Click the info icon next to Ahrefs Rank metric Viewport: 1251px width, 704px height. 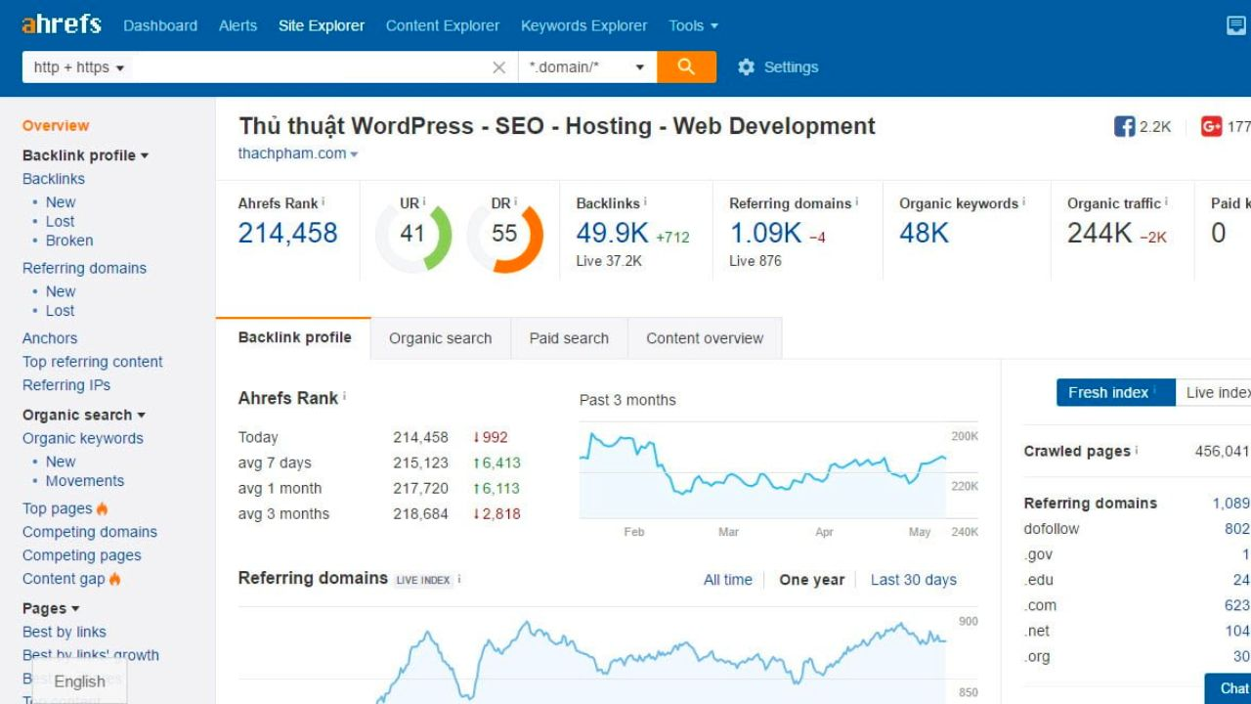click(324, 201)
